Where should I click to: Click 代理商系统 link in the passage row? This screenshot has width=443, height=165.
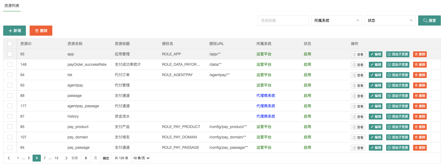[266, 96]
